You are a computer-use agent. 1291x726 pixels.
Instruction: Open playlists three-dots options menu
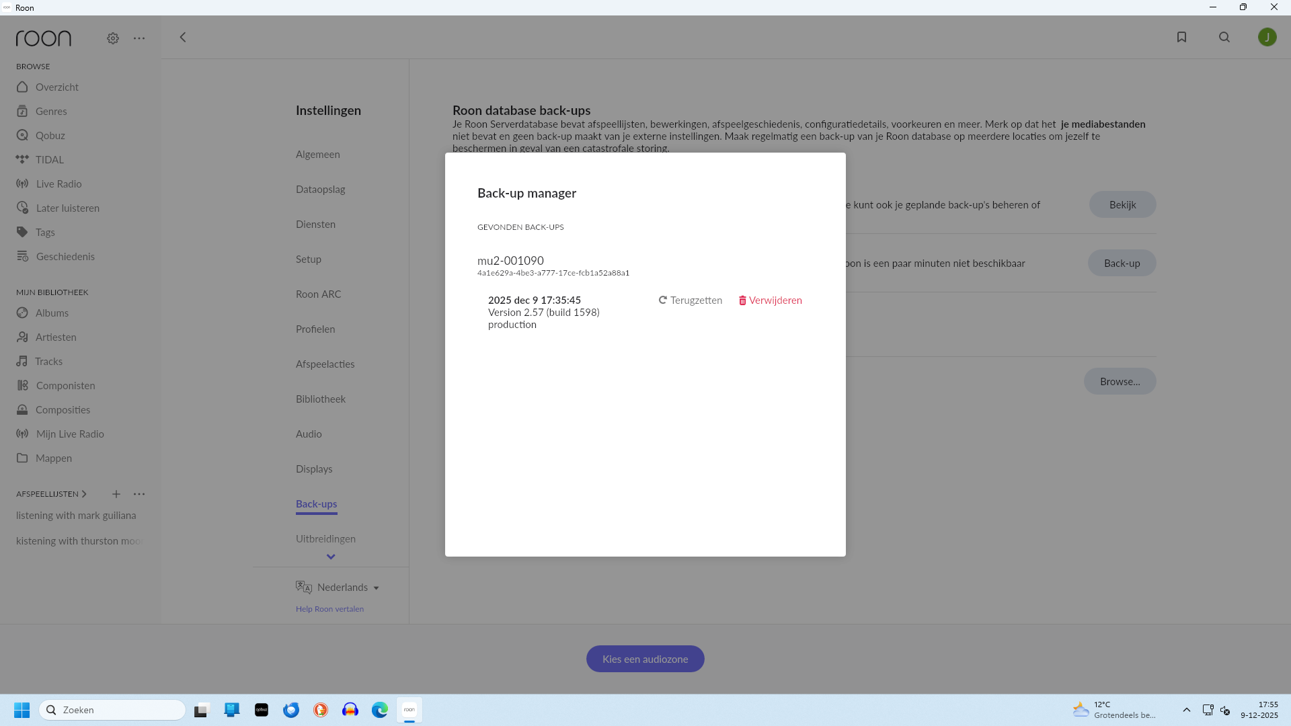click(139, 494)
